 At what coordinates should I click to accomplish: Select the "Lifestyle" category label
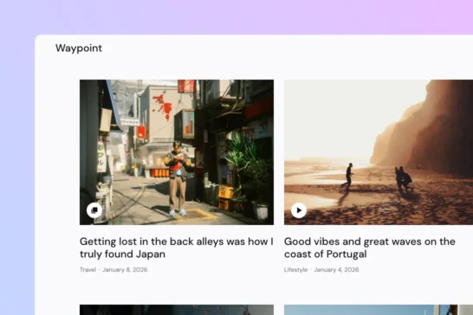295,270
